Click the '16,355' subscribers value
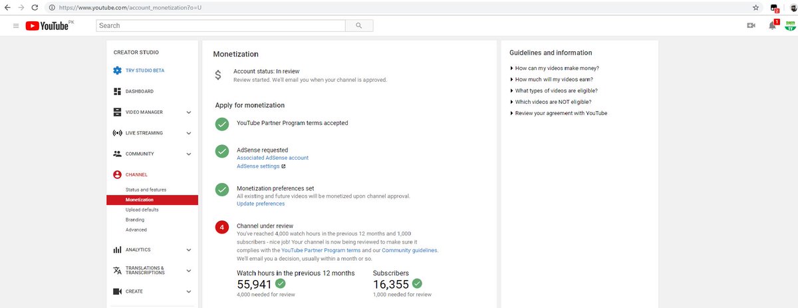The image size is (798, 308). 391,284
